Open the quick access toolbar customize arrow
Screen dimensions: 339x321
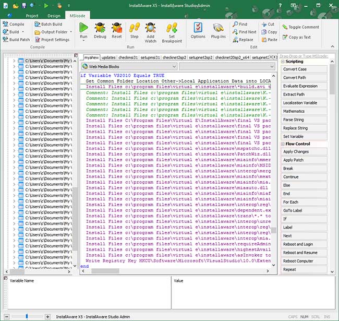coord(69,6)
